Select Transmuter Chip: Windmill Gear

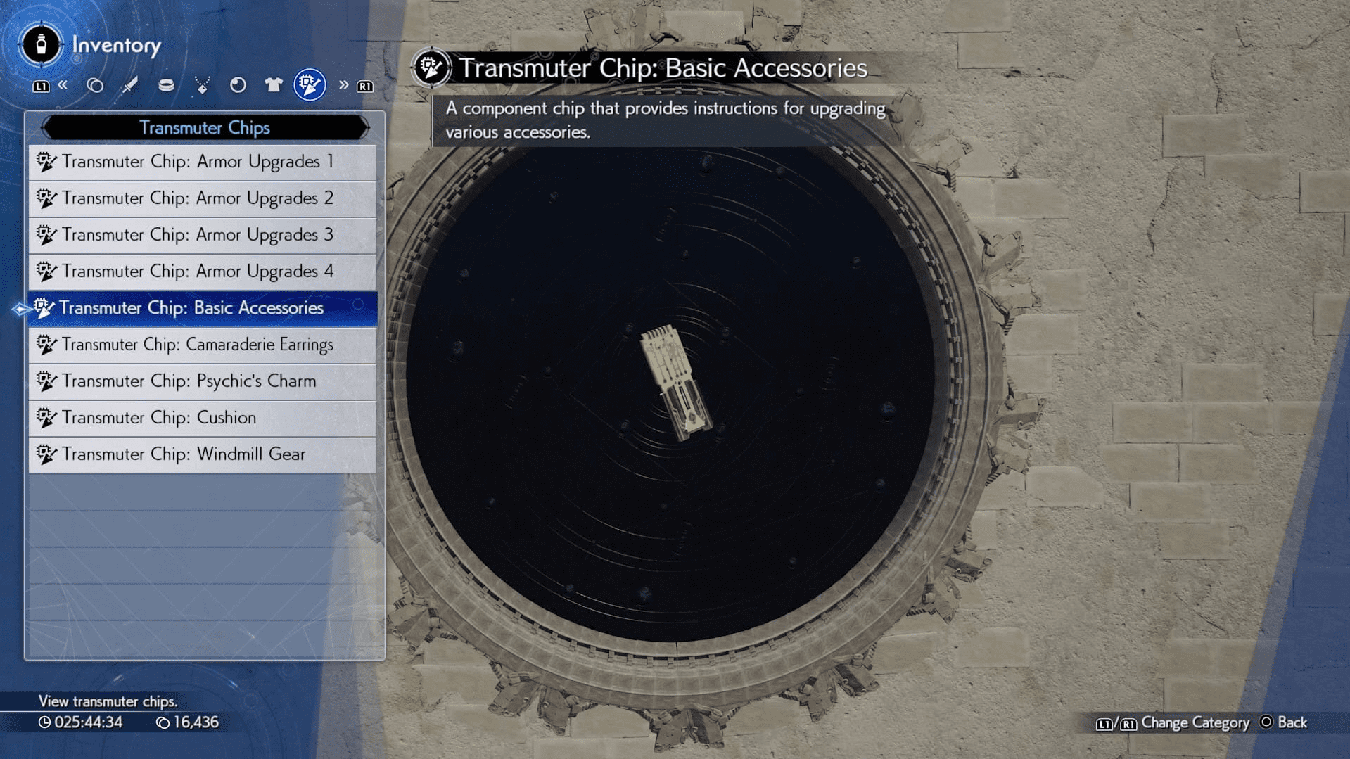[203, 454]
